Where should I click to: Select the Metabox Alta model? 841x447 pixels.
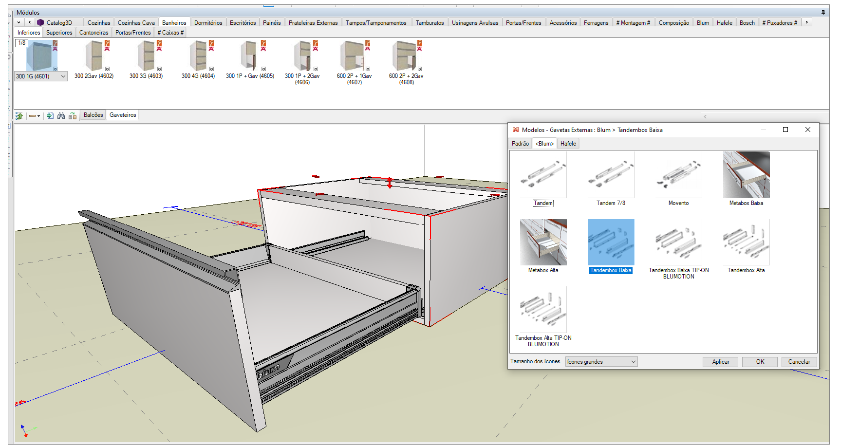click(543, 246)
